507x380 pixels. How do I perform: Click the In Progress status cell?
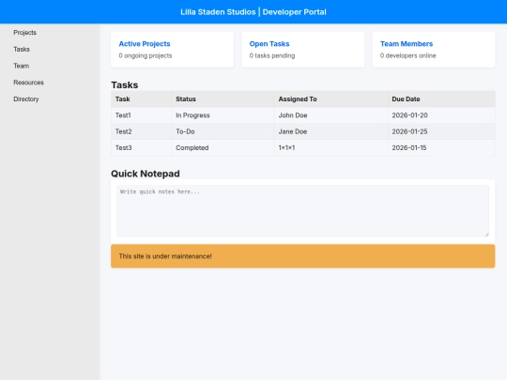(223, 115)
